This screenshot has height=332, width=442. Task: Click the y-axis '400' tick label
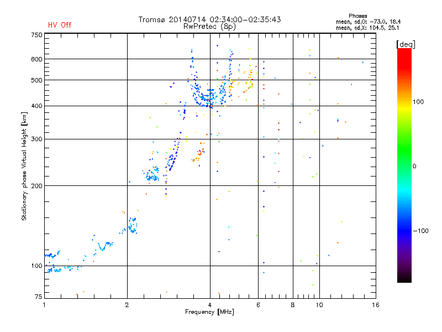click(36, 106)
